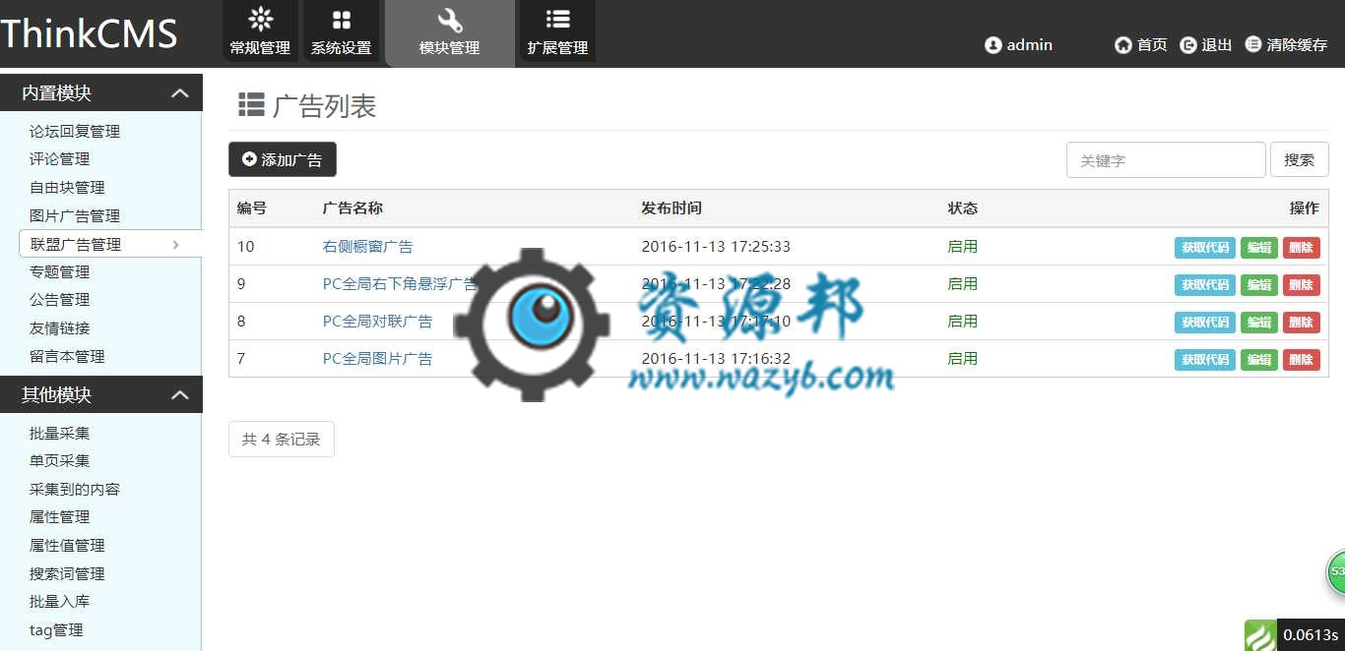Delete ad number 10
This screenshot has width=1345, height=651.
(1302, 248)
